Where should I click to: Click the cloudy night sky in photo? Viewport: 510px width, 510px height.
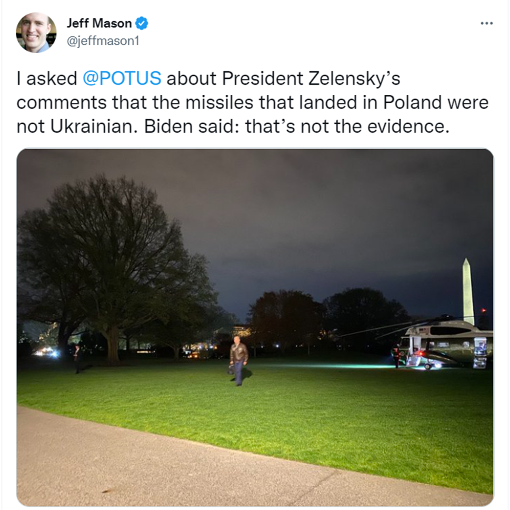[x=316, y=211]
